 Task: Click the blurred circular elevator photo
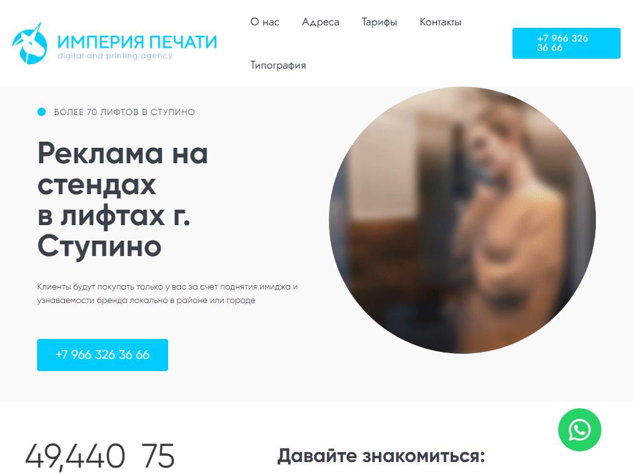[x=462, y=220]
